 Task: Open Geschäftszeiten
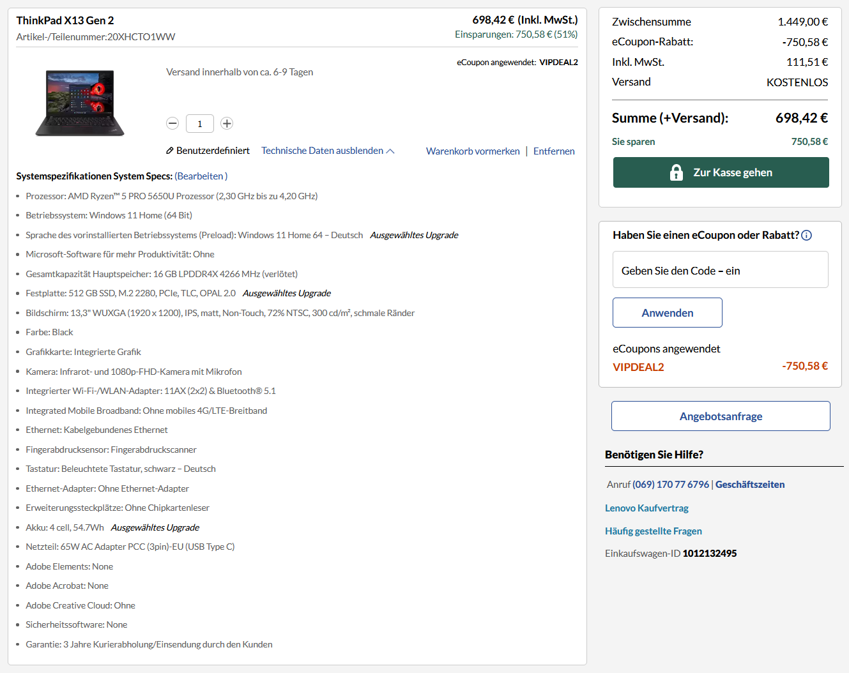[x=750, y=484]
